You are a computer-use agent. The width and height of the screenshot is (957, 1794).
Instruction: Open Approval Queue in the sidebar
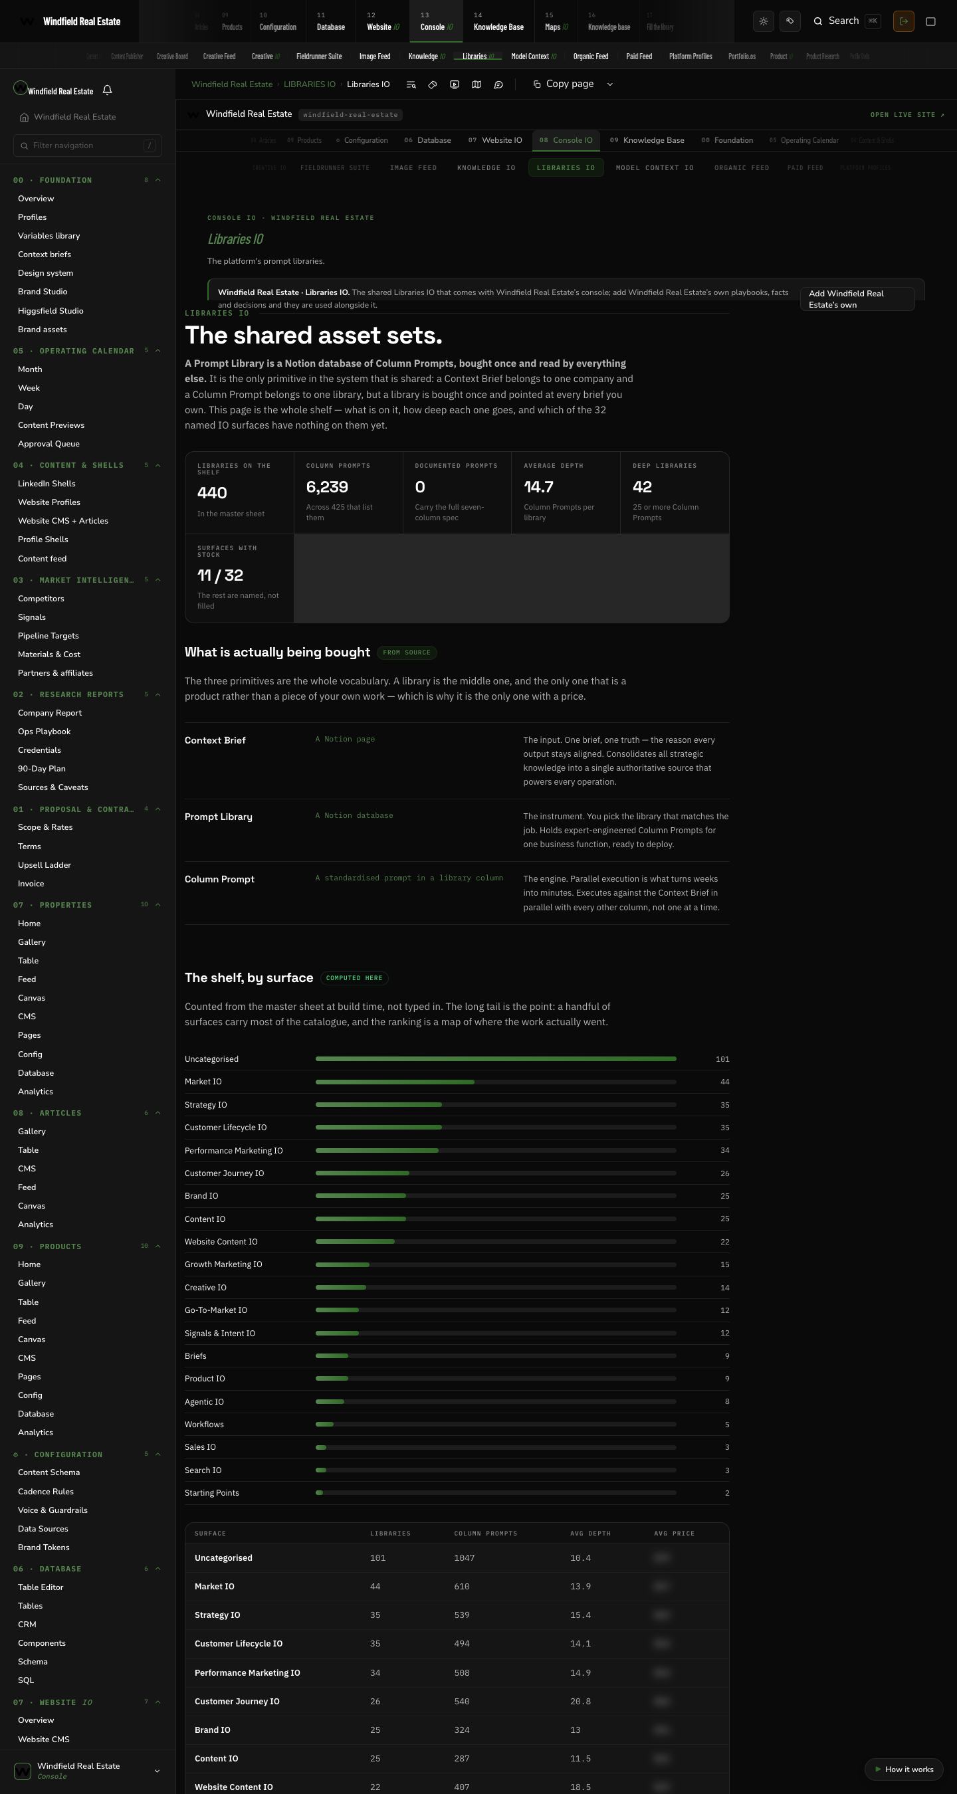click(x=49, y=444)
